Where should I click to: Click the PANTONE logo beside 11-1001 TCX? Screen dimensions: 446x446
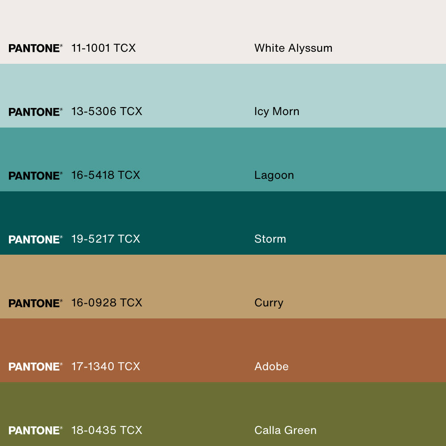(35, 48)
